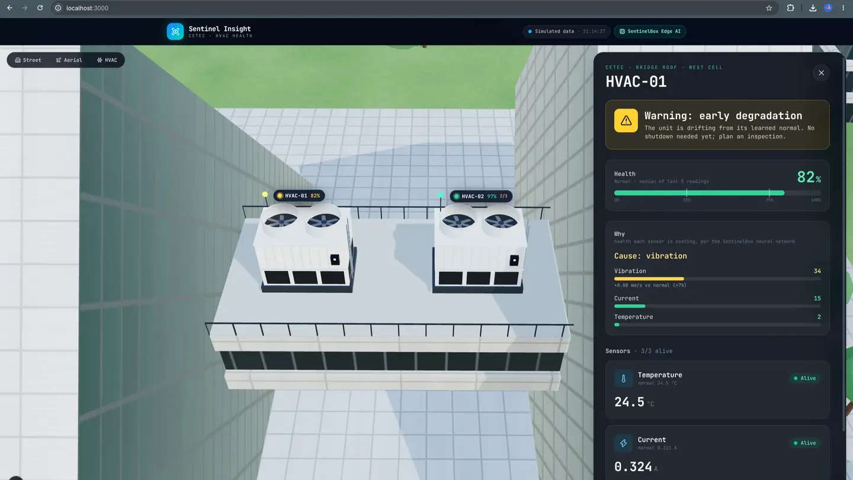Click the Current contribution bar

point(717,306)
